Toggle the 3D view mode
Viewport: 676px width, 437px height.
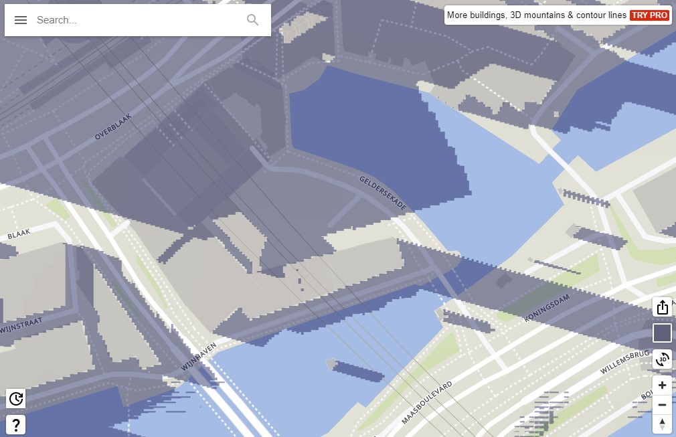pos(662,359)
